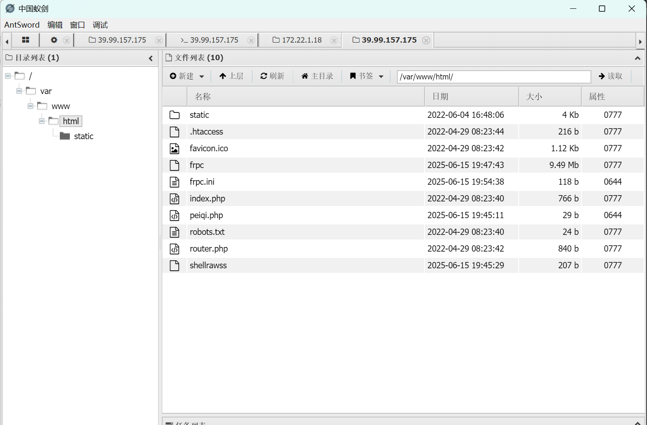The width and height of the screenshot is (647, 425).
Task: Refresh the list with 刷新
Action: point(272,76)
